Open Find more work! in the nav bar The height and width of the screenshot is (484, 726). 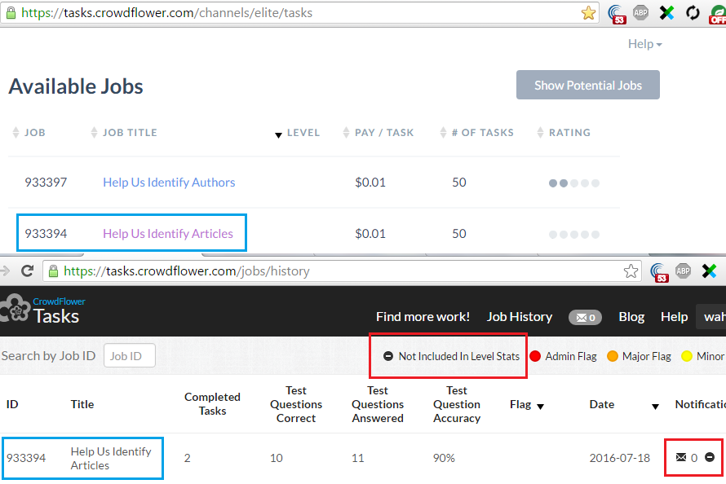pyautogui.click(x=423, y=317)
